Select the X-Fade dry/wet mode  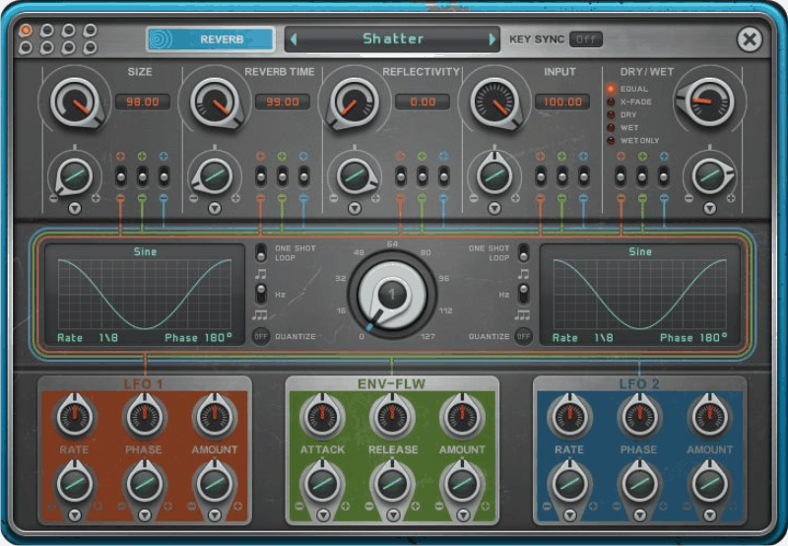click(x=612, y=102)
